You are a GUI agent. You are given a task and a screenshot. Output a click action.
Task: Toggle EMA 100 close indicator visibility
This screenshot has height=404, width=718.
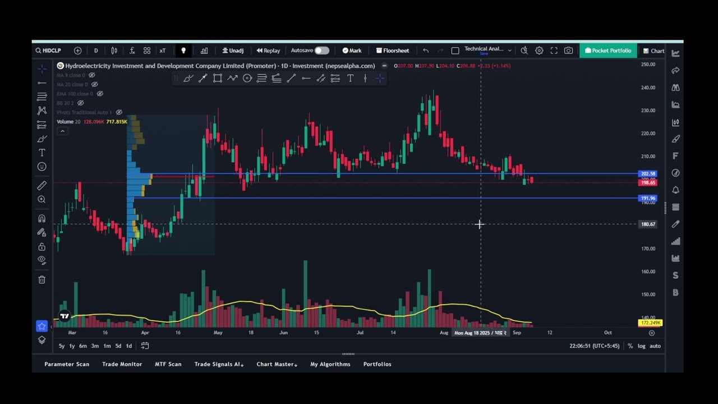pyautogui.click(x=100, y=94)
